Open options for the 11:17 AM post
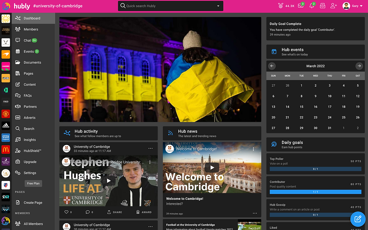Screen dimensions: 368x230 pyautogui.click(x=151, y=148)
